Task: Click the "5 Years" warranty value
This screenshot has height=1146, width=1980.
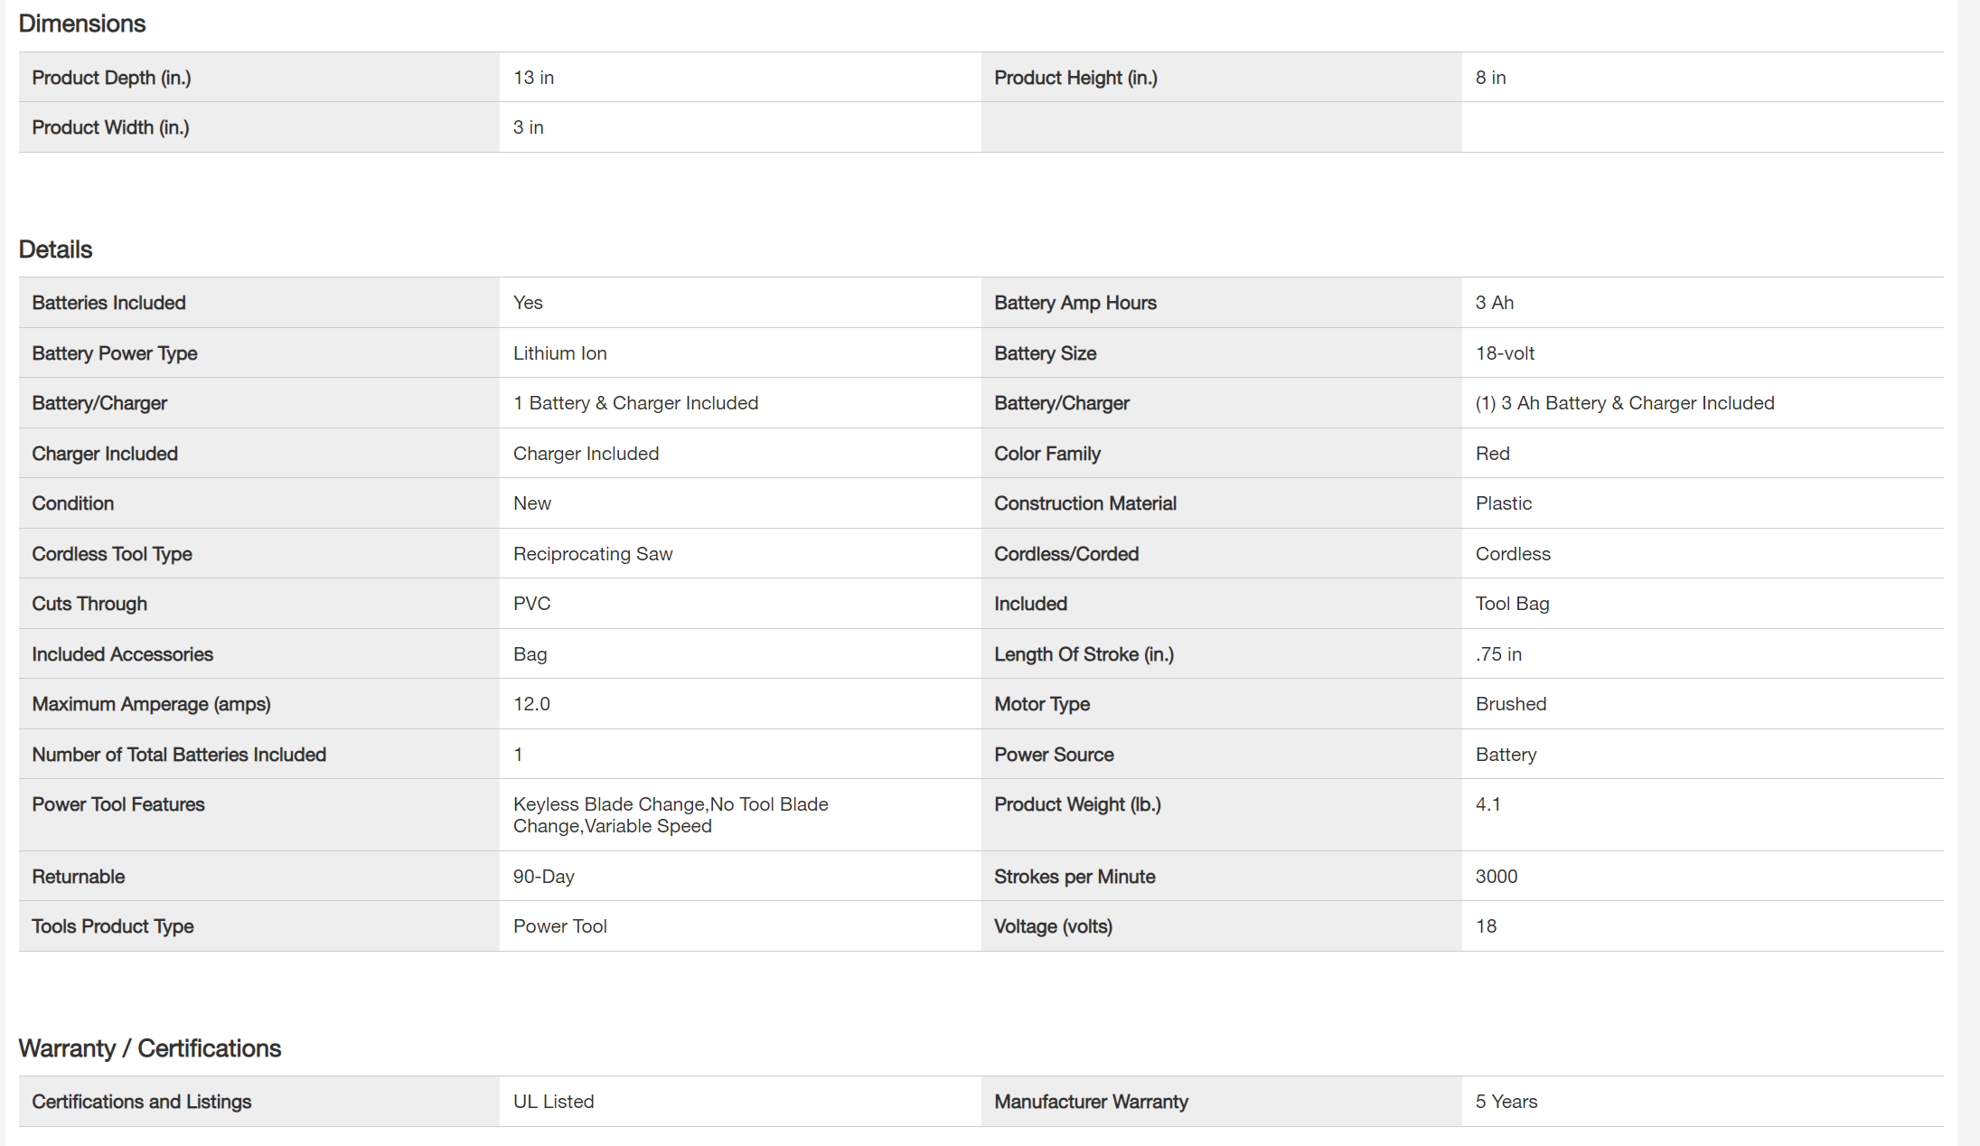Action: tap(1506, 1102)
